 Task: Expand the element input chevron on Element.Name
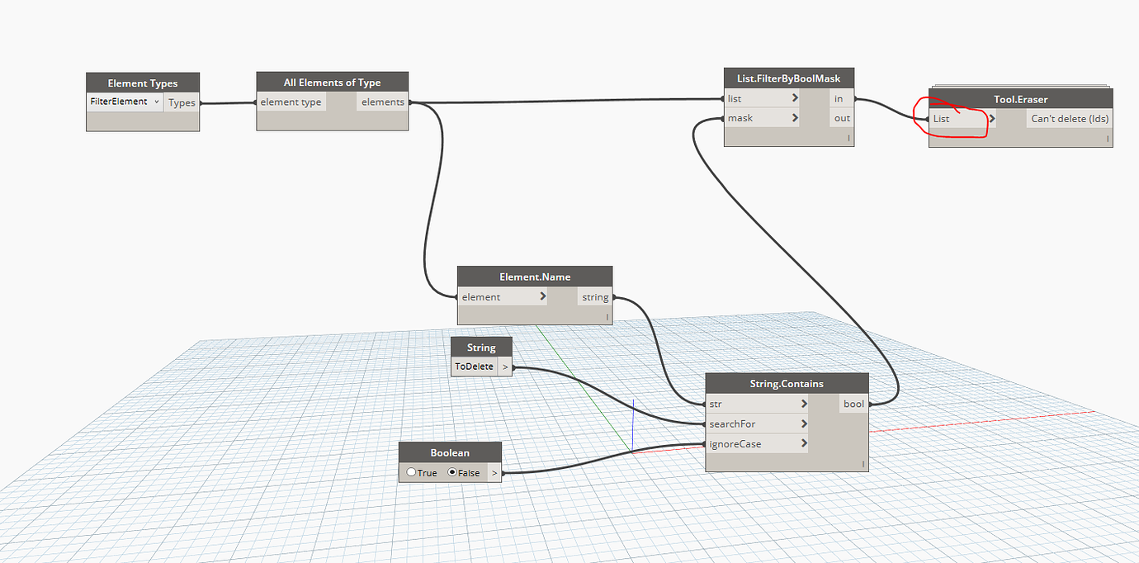tap(542, 296)
